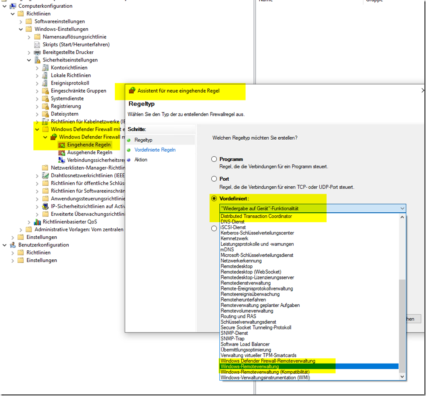This screenshot has height=396, width=426.
Task: Select the Port radio button
Action: [x=214, y=179]
